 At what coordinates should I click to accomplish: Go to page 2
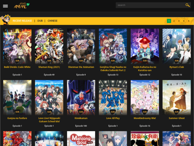tap(174, 21)
